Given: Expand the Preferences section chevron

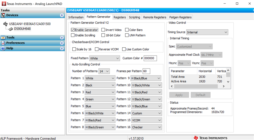Looking at the screenshot, I should (x=62, y=43).
